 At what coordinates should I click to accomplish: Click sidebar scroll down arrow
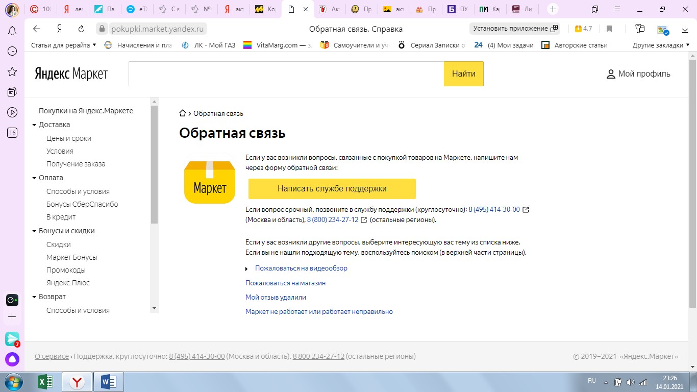coord(155,308)
